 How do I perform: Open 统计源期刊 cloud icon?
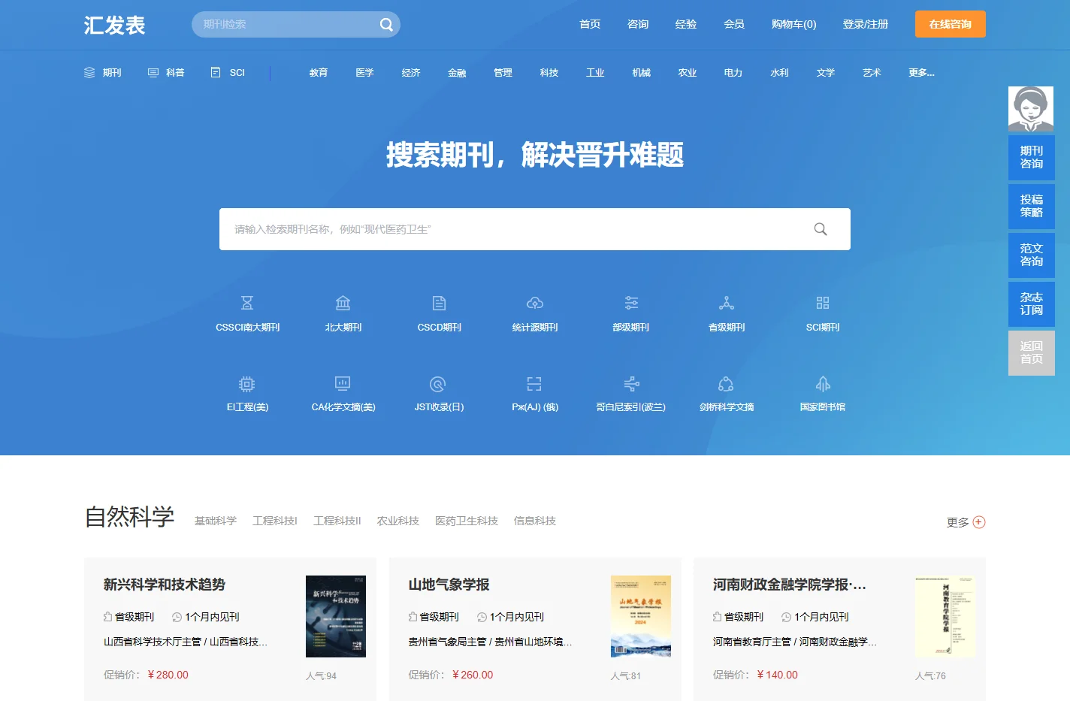click(535, 303)
